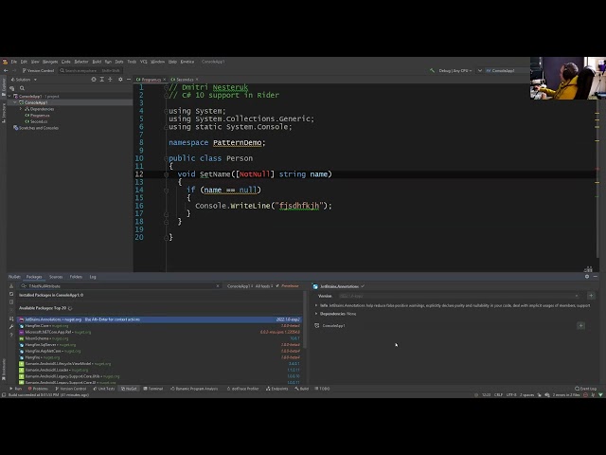The height and width of the screenshot is (455, 606).
Task: Fold the Person class at line 10
Action: [x=166, y=158]
